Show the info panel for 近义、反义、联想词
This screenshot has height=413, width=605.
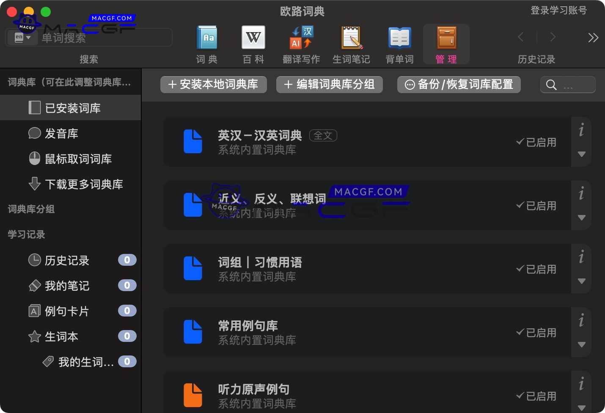[x=581, y=194]
